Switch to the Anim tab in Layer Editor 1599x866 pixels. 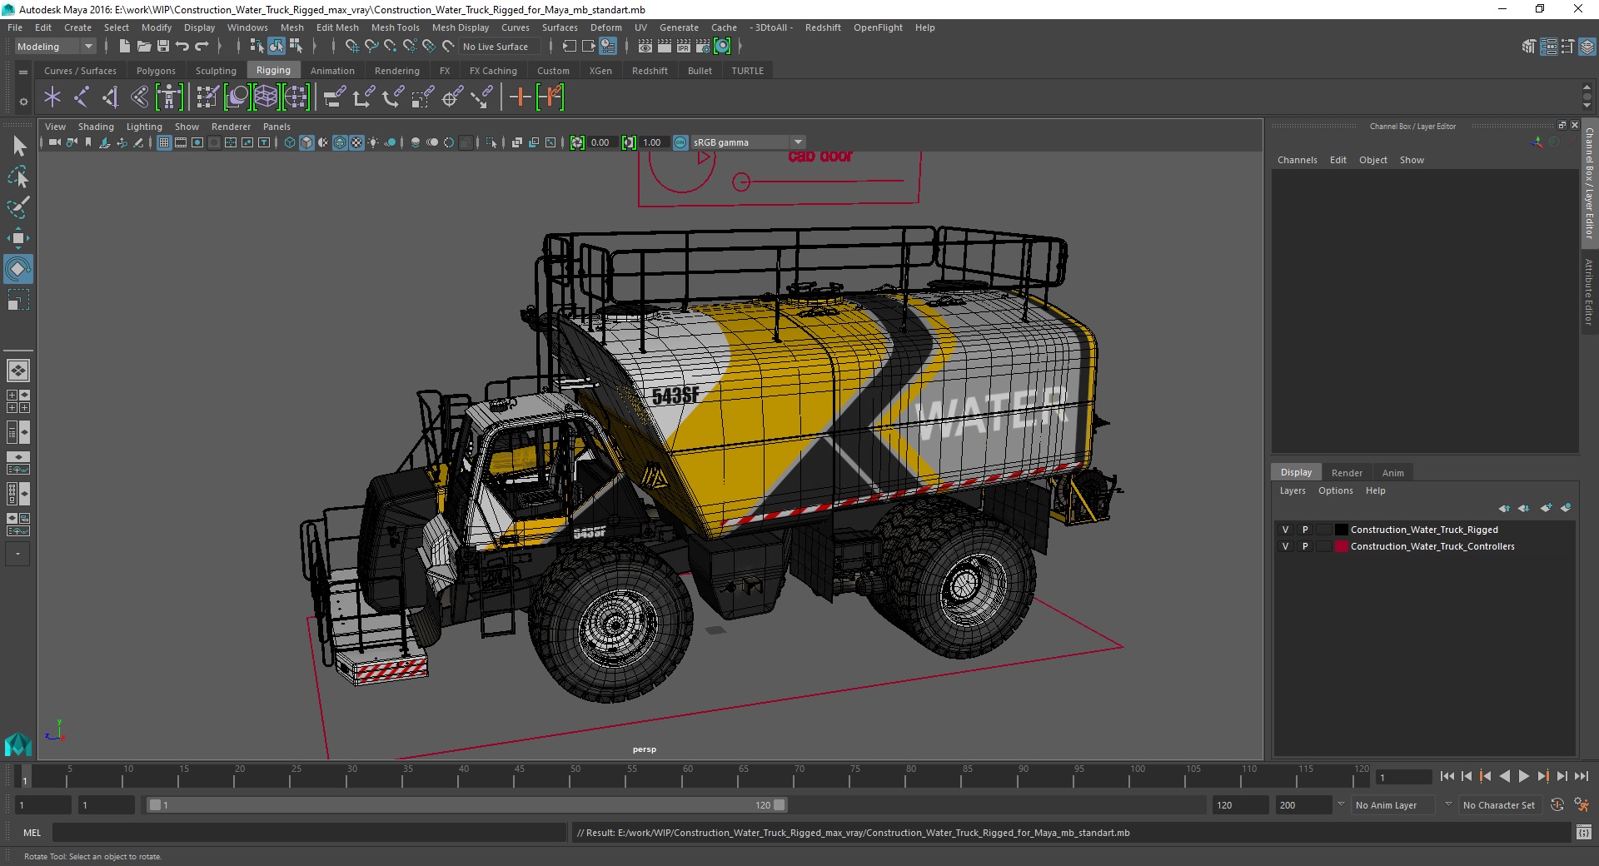click(1392, 472)
